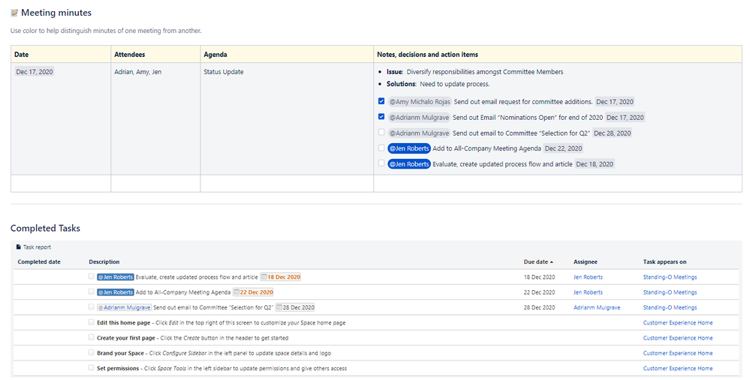Click the Dec 17, 2020 date in Date column
Screen dimensions: 750x380
35,72
